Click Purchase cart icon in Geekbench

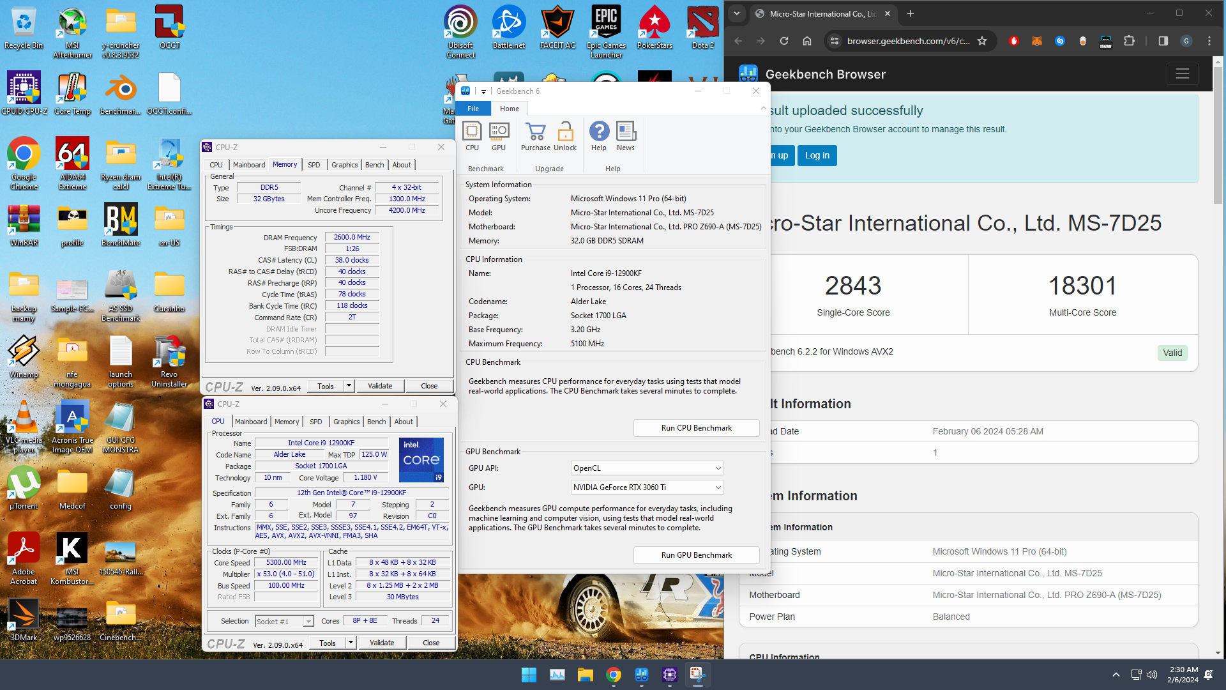click(x=535, y=137)
